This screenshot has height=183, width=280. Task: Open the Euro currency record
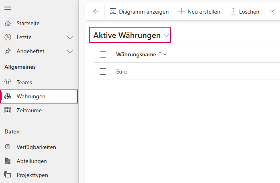(x=122, y=72)
